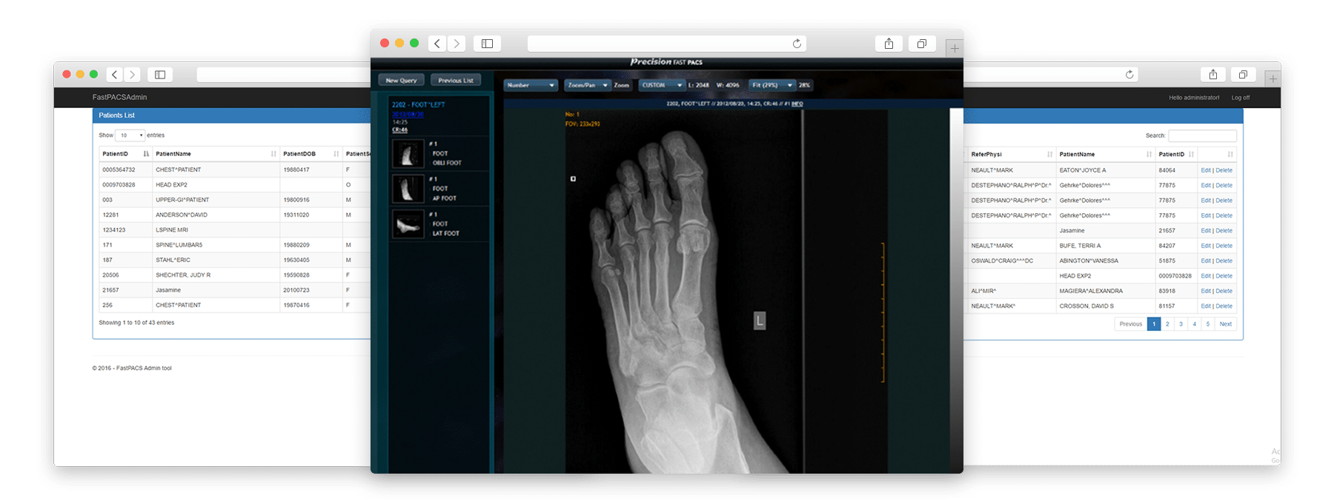This screenshot has width=1334, height=501.
Task: Go to page 2 of the table
Action: click(1167, 324)
